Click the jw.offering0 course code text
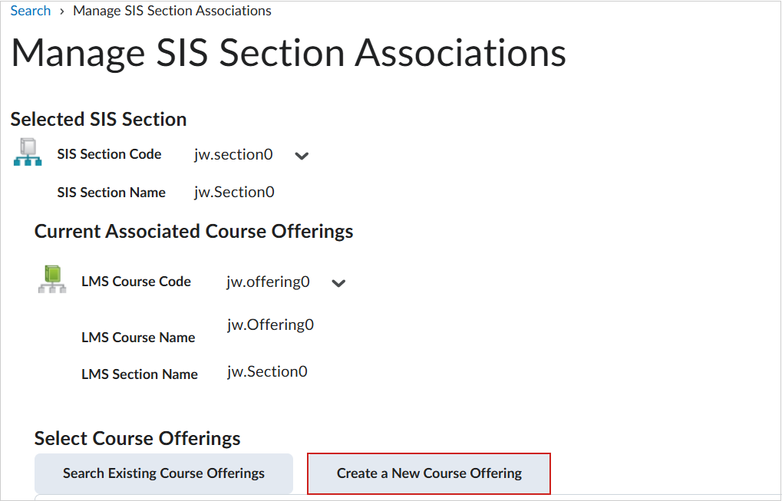Screen dimensions: 782x501 (x=267, y=282)
